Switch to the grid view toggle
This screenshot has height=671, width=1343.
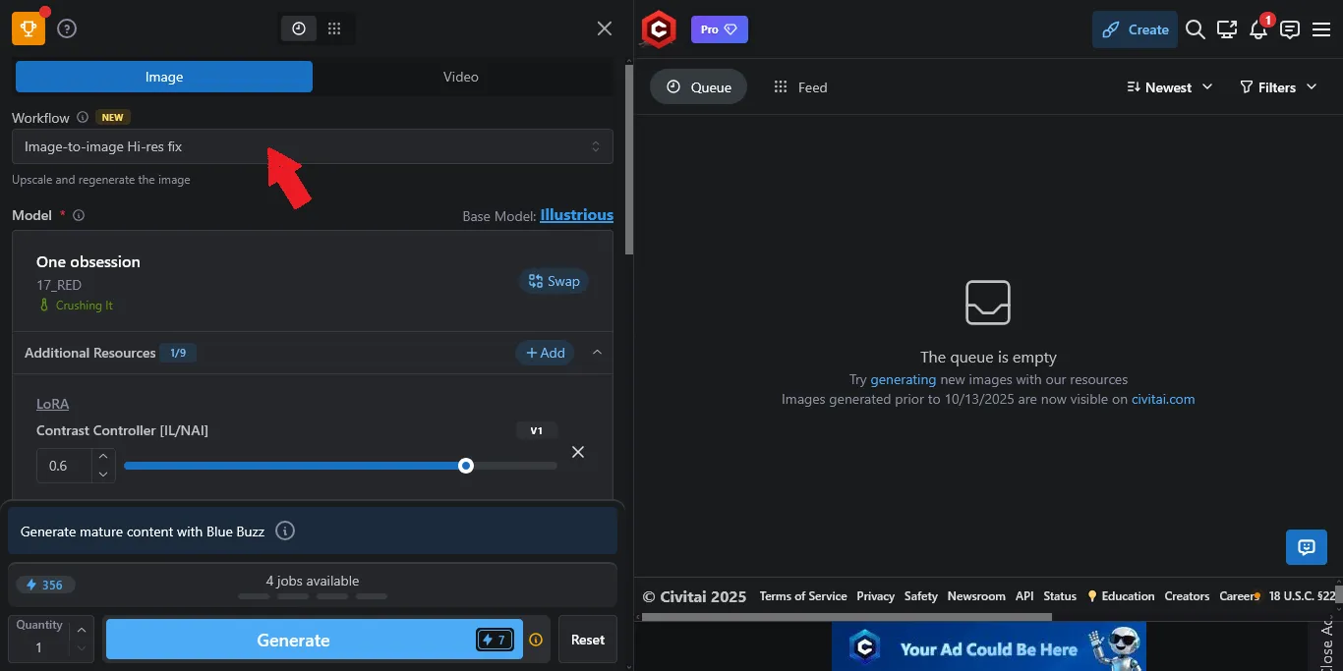pos(334,28)
